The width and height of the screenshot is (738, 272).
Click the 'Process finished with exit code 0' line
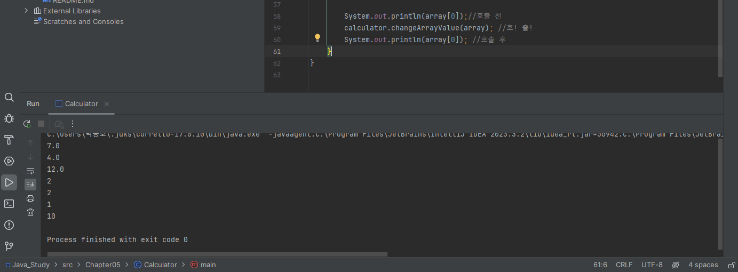(117, 239)
